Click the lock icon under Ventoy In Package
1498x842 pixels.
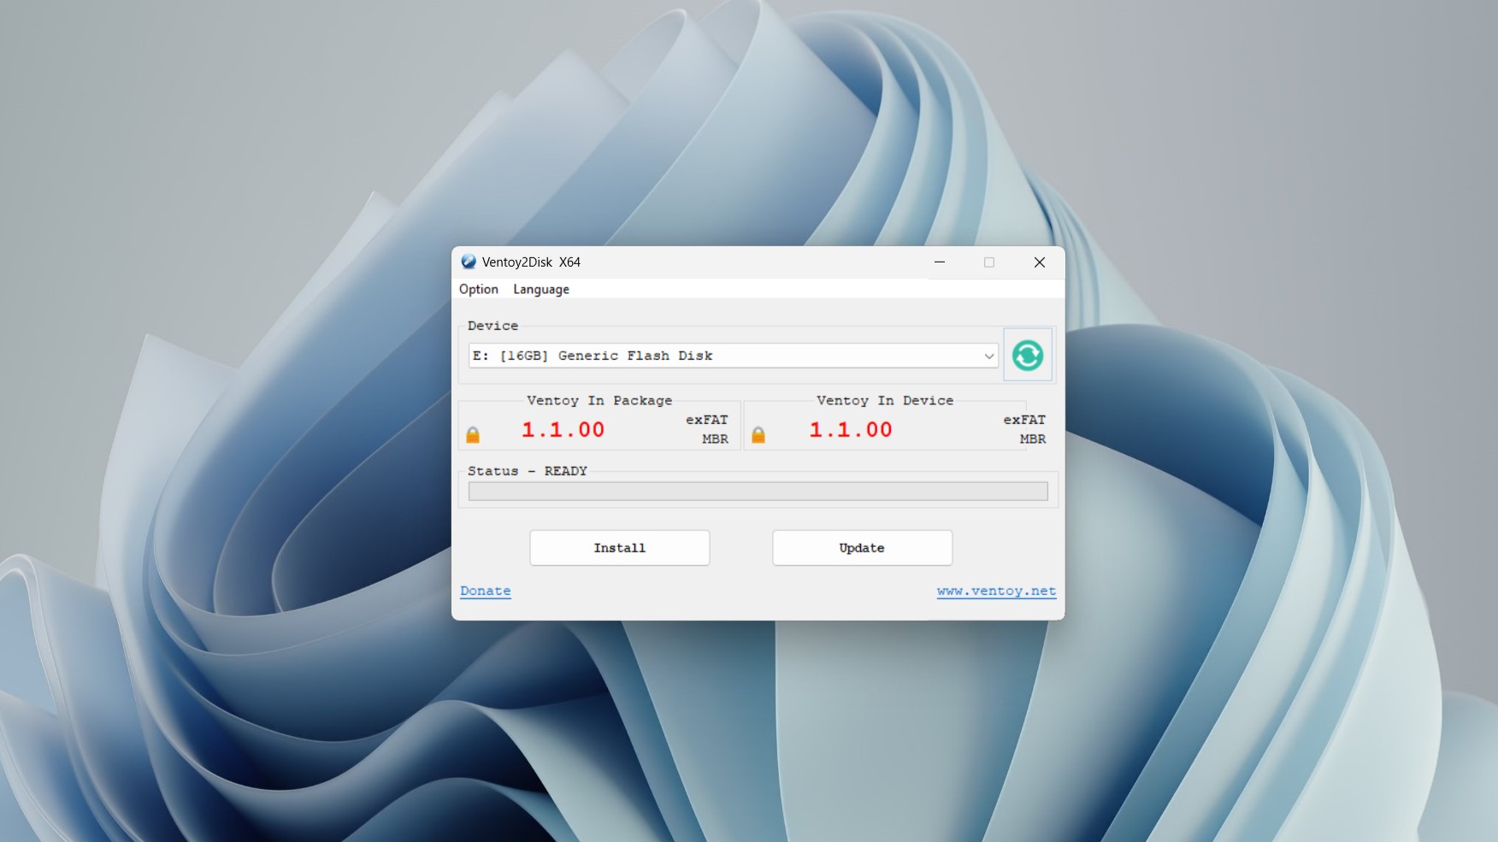(473, 435)
